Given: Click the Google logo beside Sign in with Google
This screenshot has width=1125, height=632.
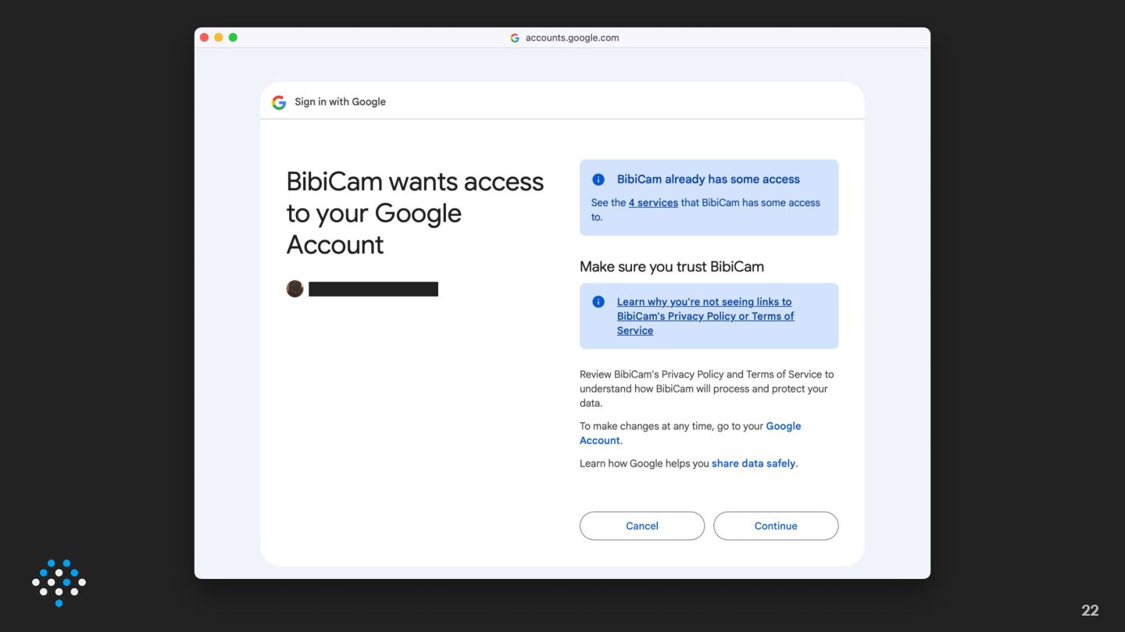Looking at the screenshot, I should coord(279,102).
